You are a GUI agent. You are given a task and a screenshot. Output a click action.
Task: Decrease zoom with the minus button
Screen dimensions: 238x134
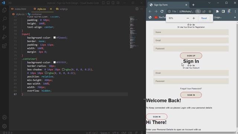coord(188,18)
